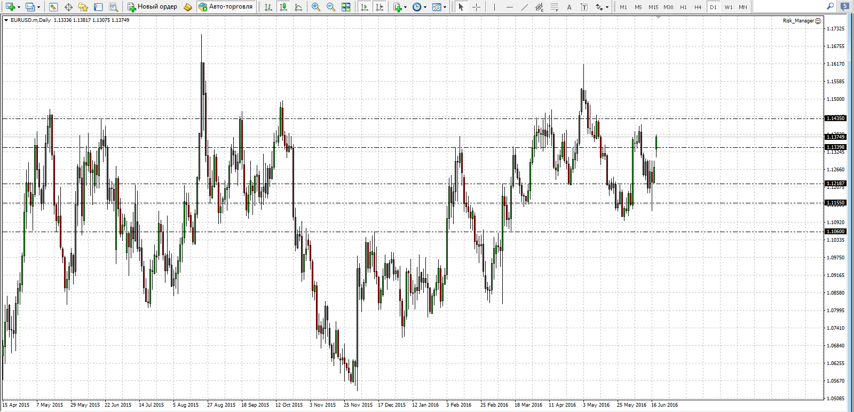The image size is (854, 412).
Task: Expand the Profiles dropdown arrow
Action: click(x=38, y=7)
